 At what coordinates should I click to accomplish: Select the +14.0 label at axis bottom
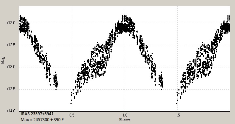click(x=11, y=111)
